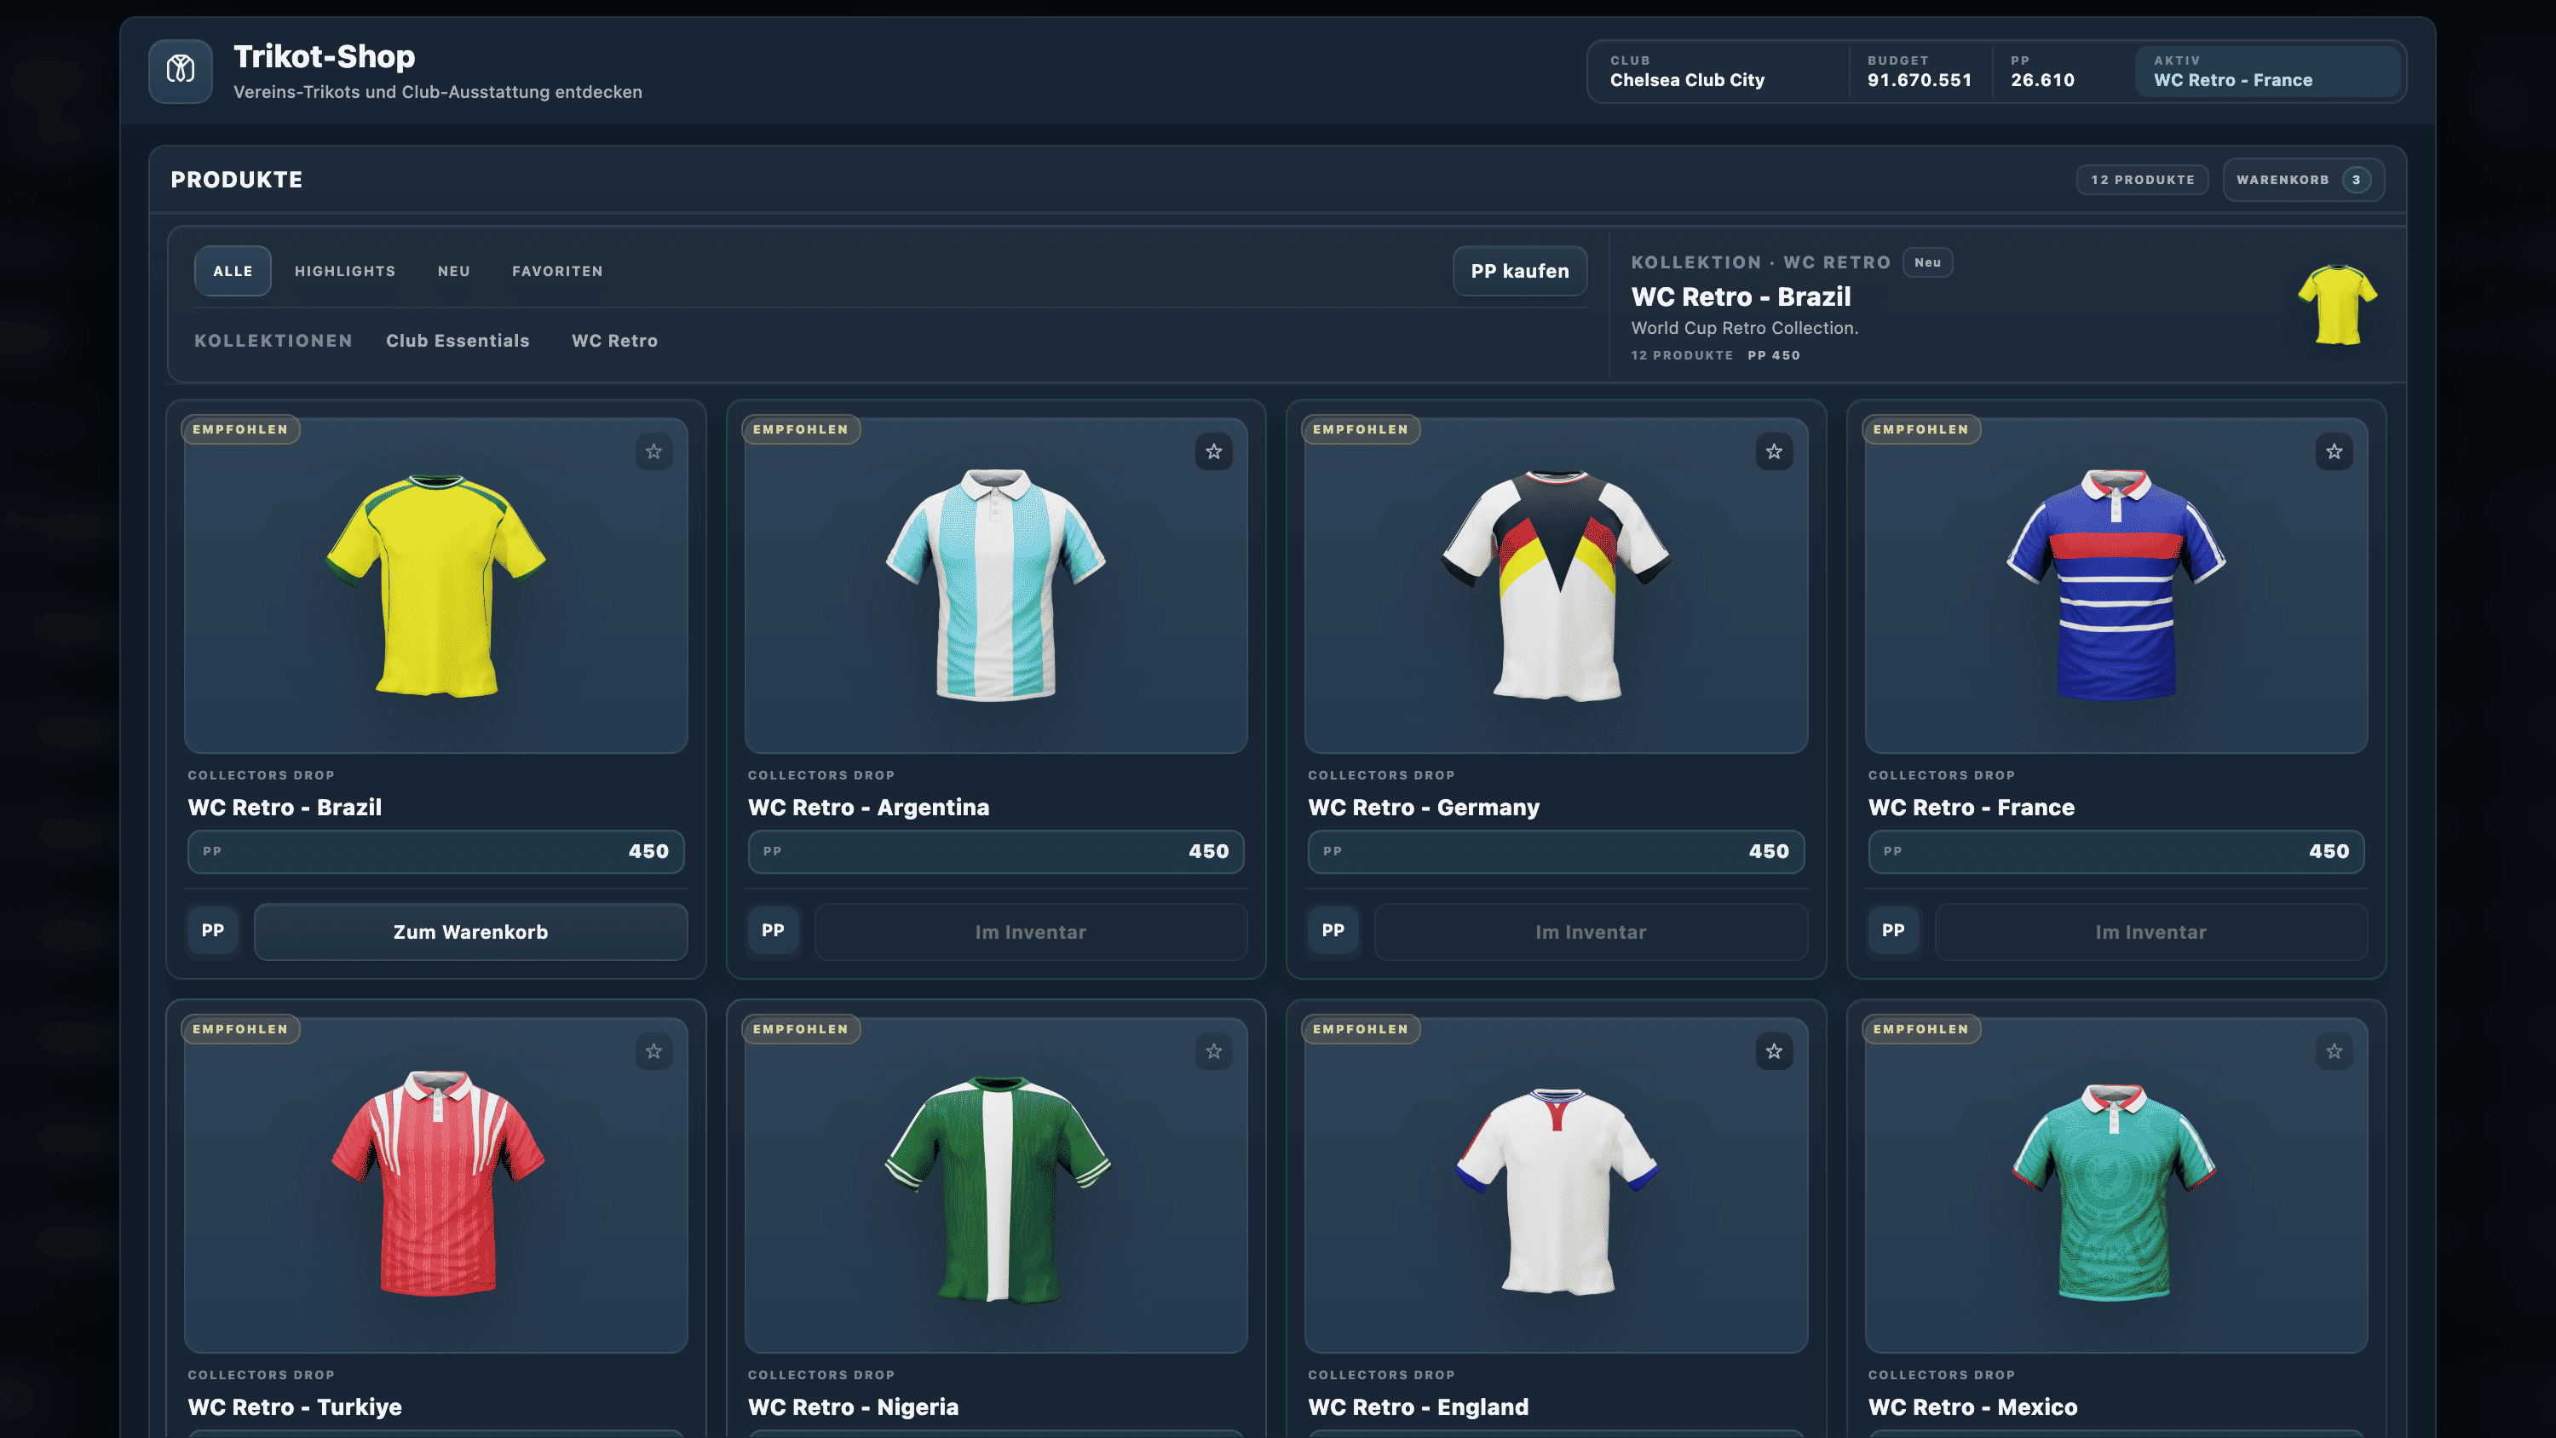The image size is (2556, 1438).
Task: Click the PP balance 26.610
Action: pyautogui.click(x=2042, y=80)
